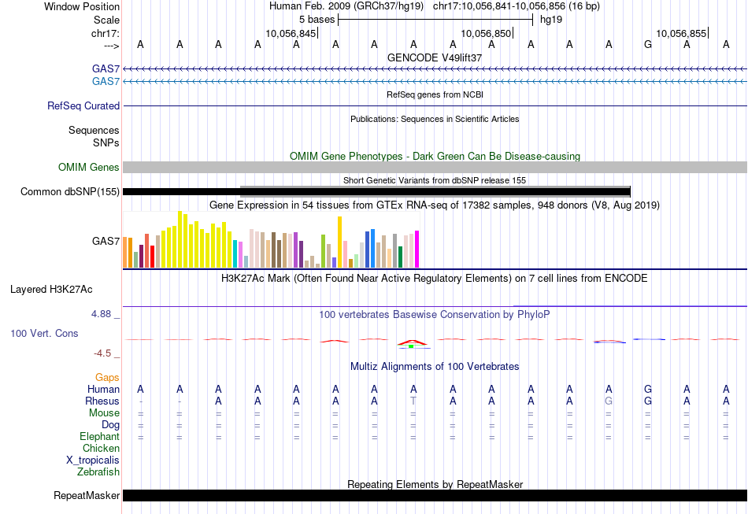Viewport: 748px width, 514px height.
Task: Click the ---> sequence direction arrow label
Action: tap(112, 46)
